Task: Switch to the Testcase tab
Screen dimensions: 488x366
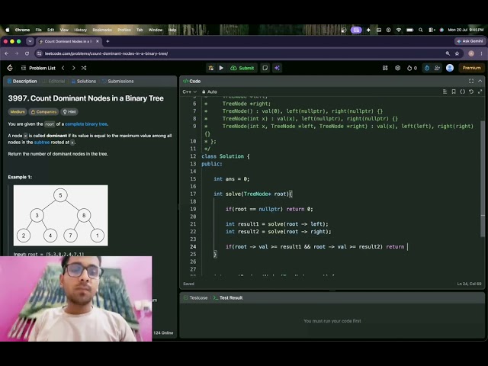Action: 195,298
